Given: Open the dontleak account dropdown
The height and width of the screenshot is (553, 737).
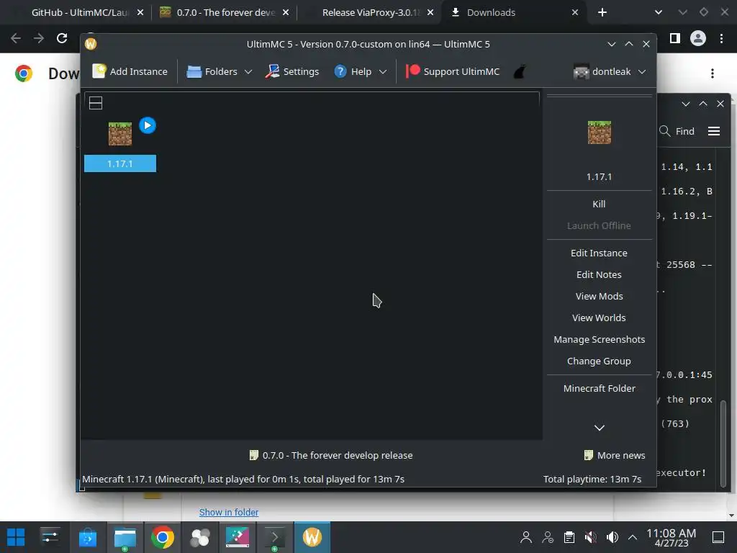Looking at the screenshot, I should coord(610,71).
